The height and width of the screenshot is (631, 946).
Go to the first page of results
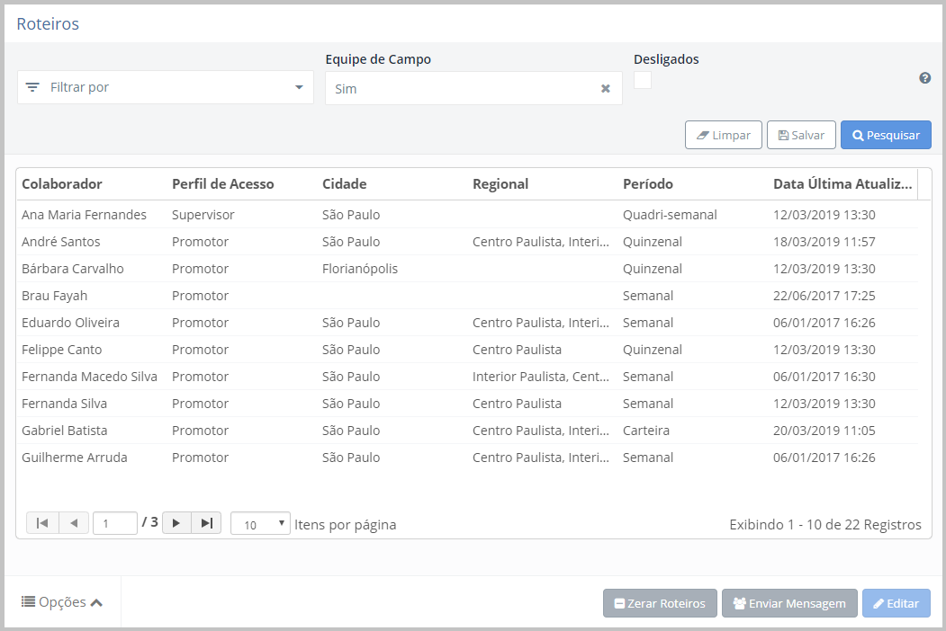[x=42, y=523]
